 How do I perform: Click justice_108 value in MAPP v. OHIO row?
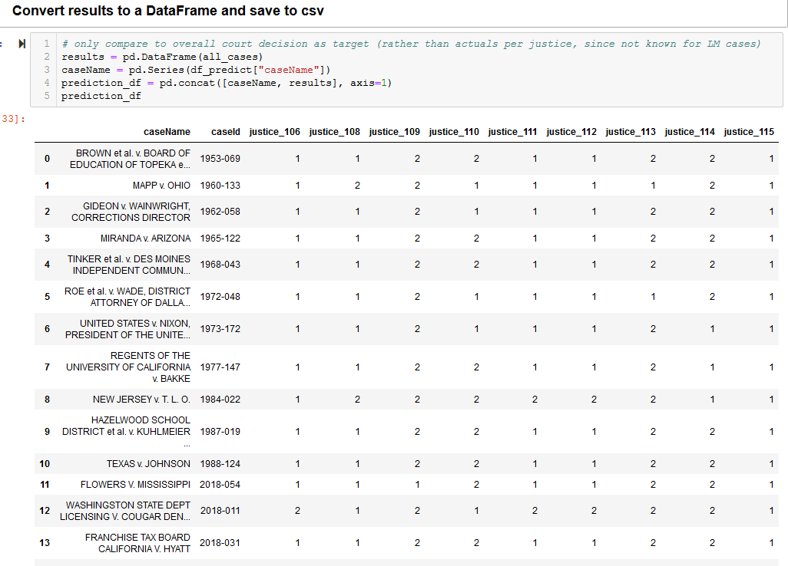pyautogui.click(x=357, y=185)
